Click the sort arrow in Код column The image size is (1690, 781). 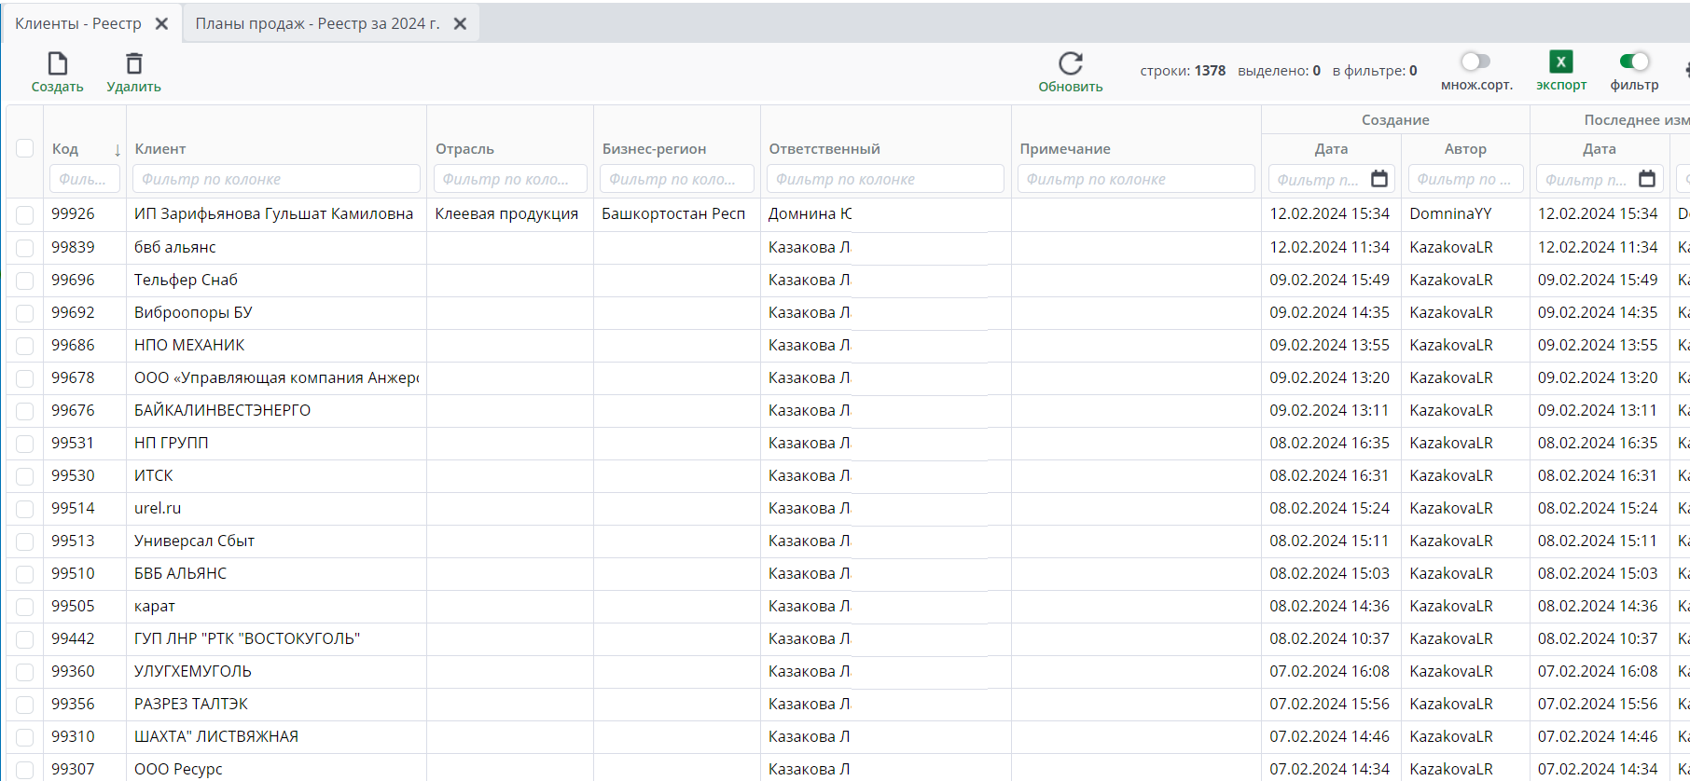pyautogui.click(x=118, y=150)
